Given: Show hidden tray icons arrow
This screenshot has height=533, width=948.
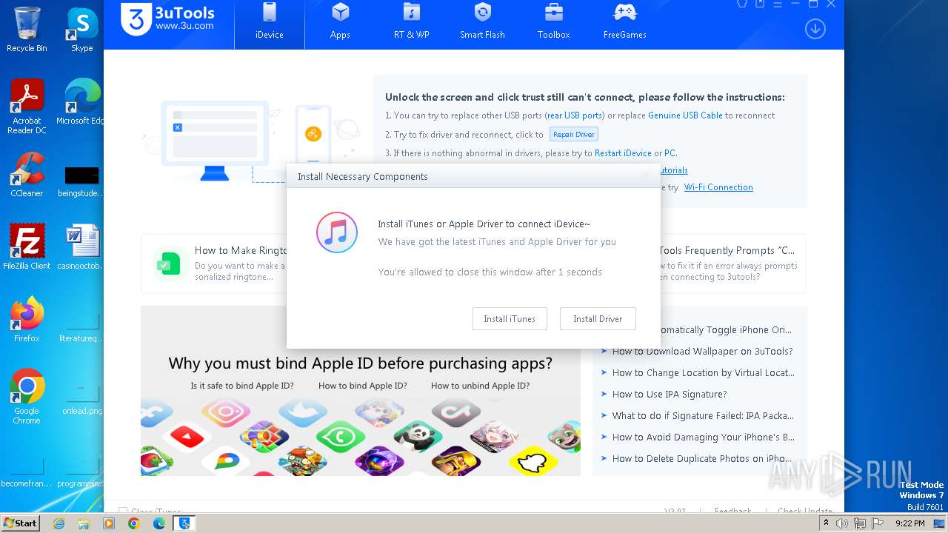Looking at the screenshot, I should pyautogui.click(x=827, y=523).
